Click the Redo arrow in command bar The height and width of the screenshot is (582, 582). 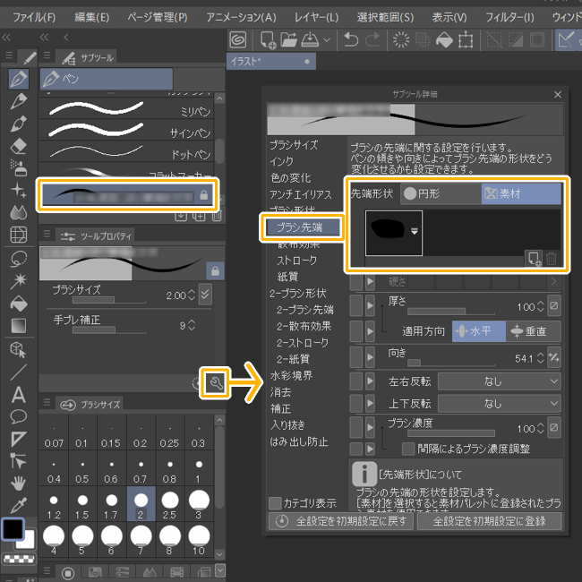tap(372, 39)
